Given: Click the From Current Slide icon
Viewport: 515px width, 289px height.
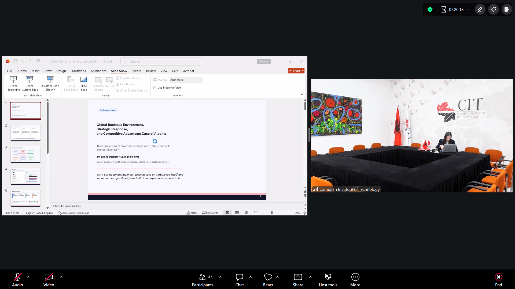Looking at the screenshot, I should (x=30, y=79).
